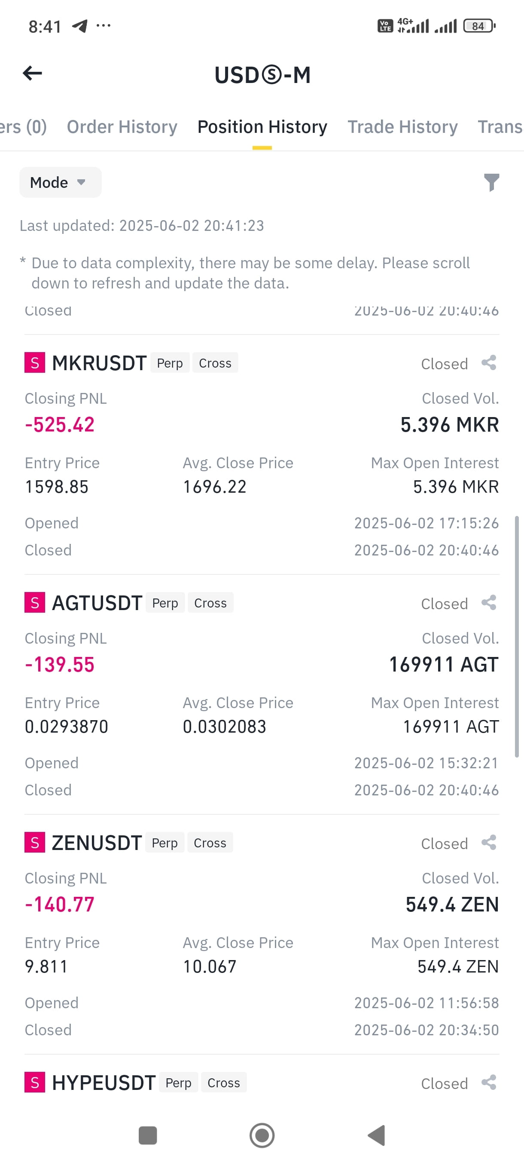This screenshot has width=524, height=1166.
Task: Tap the Android back triangle button
Action: pyautogui.click(x=376, y=1135)
